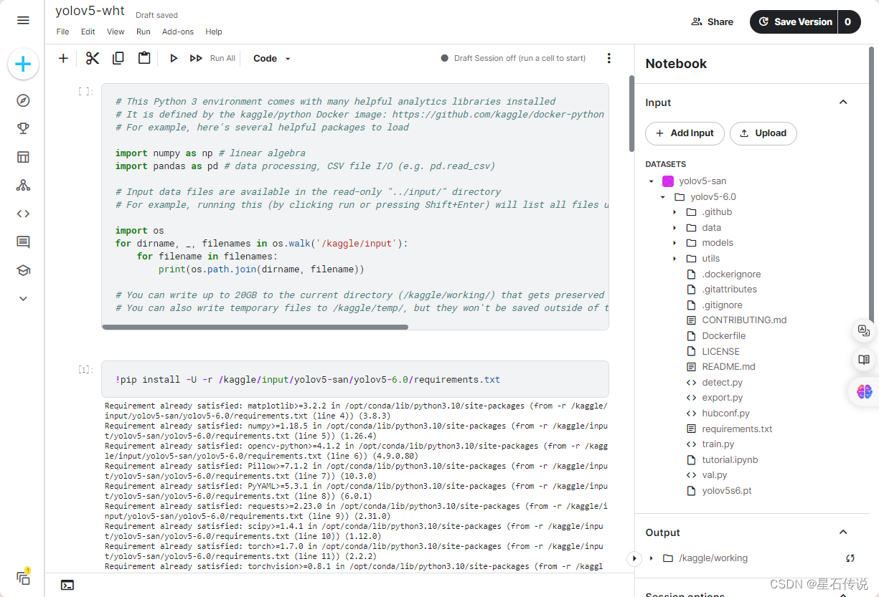Click the first cell horizontal scrollbar
Screen dimensions: 879x597
click(x=255, y=327)
